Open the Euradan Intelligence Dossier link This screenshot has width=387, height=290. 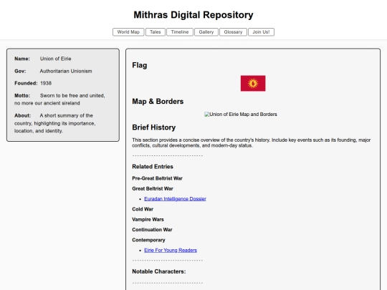coord(175,199)
